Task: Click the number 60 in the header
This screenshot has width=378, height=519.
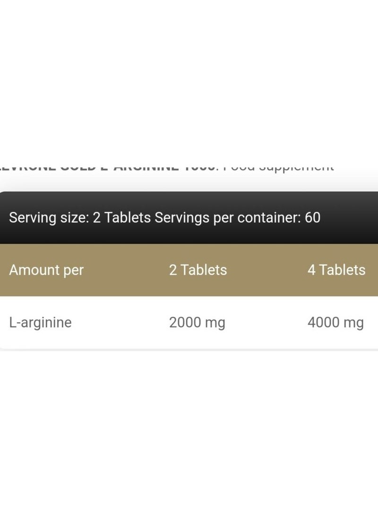Action: (313, 218)
